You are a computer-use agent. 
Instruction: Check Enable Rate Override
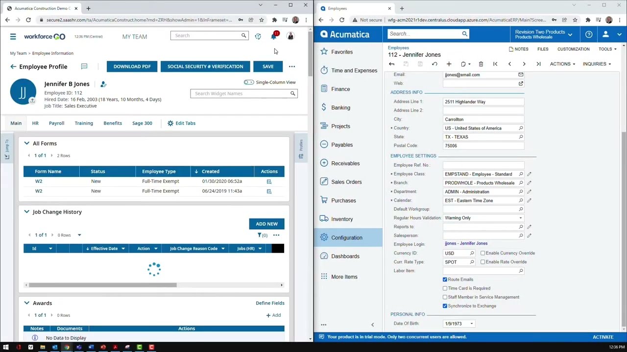(x=482, y=262)
